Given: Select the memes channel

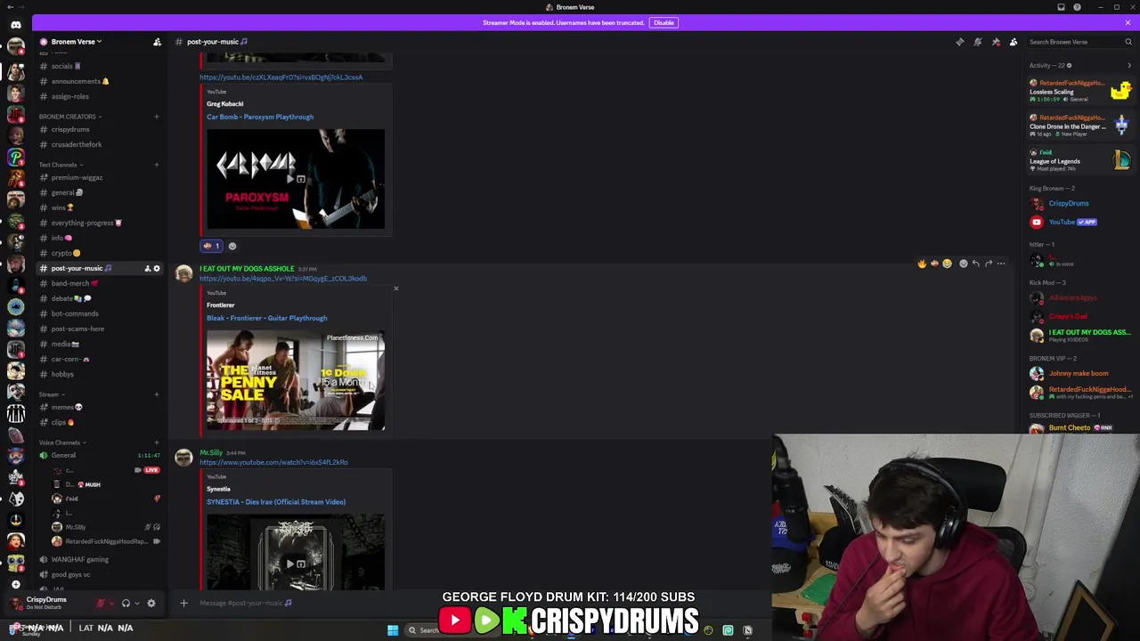Looking at the screenshot, I should pos(100,407).
